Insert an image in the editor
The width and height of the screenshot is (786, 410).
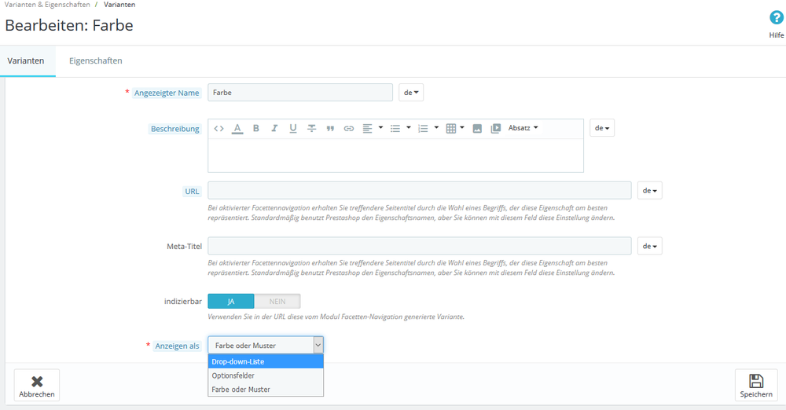click(477, 128)
